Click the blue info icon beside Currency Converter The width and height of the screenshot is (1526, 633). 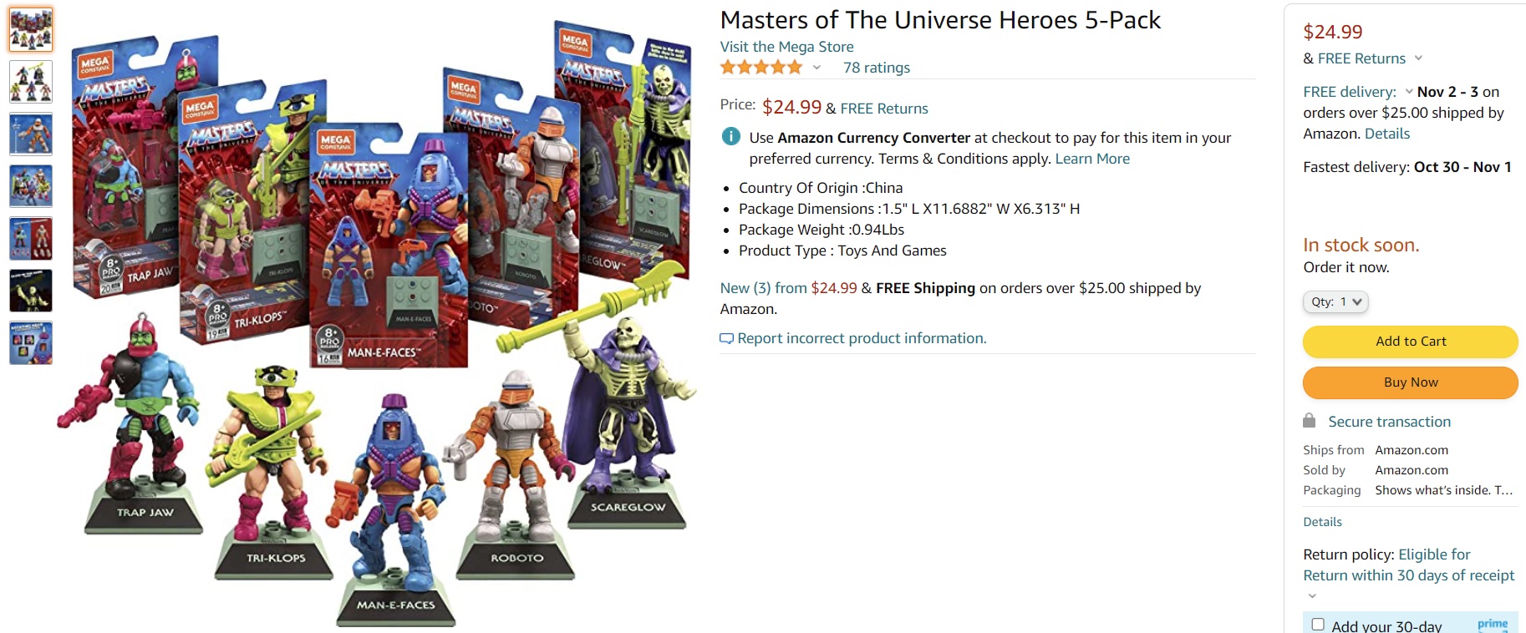(730, 136)
